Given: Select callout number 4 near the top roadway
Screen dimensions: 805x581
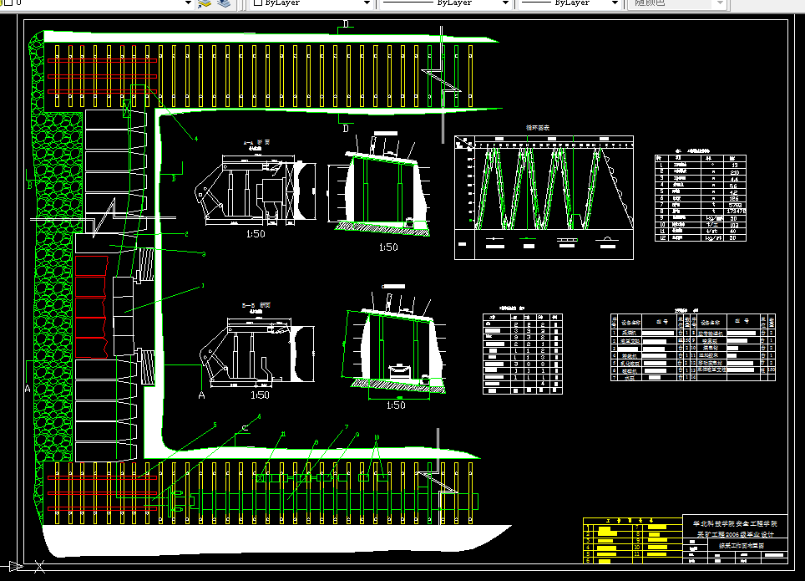Looking at the screenshot, I should pos(196,138).
